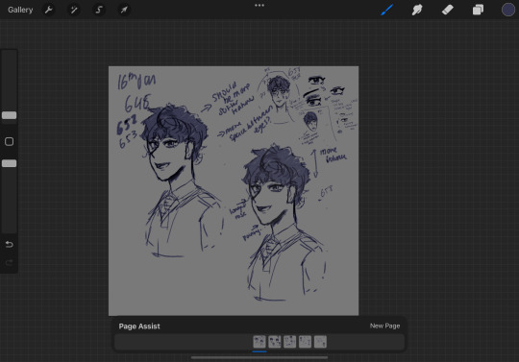Open the fifth page thumbnail

320,342
